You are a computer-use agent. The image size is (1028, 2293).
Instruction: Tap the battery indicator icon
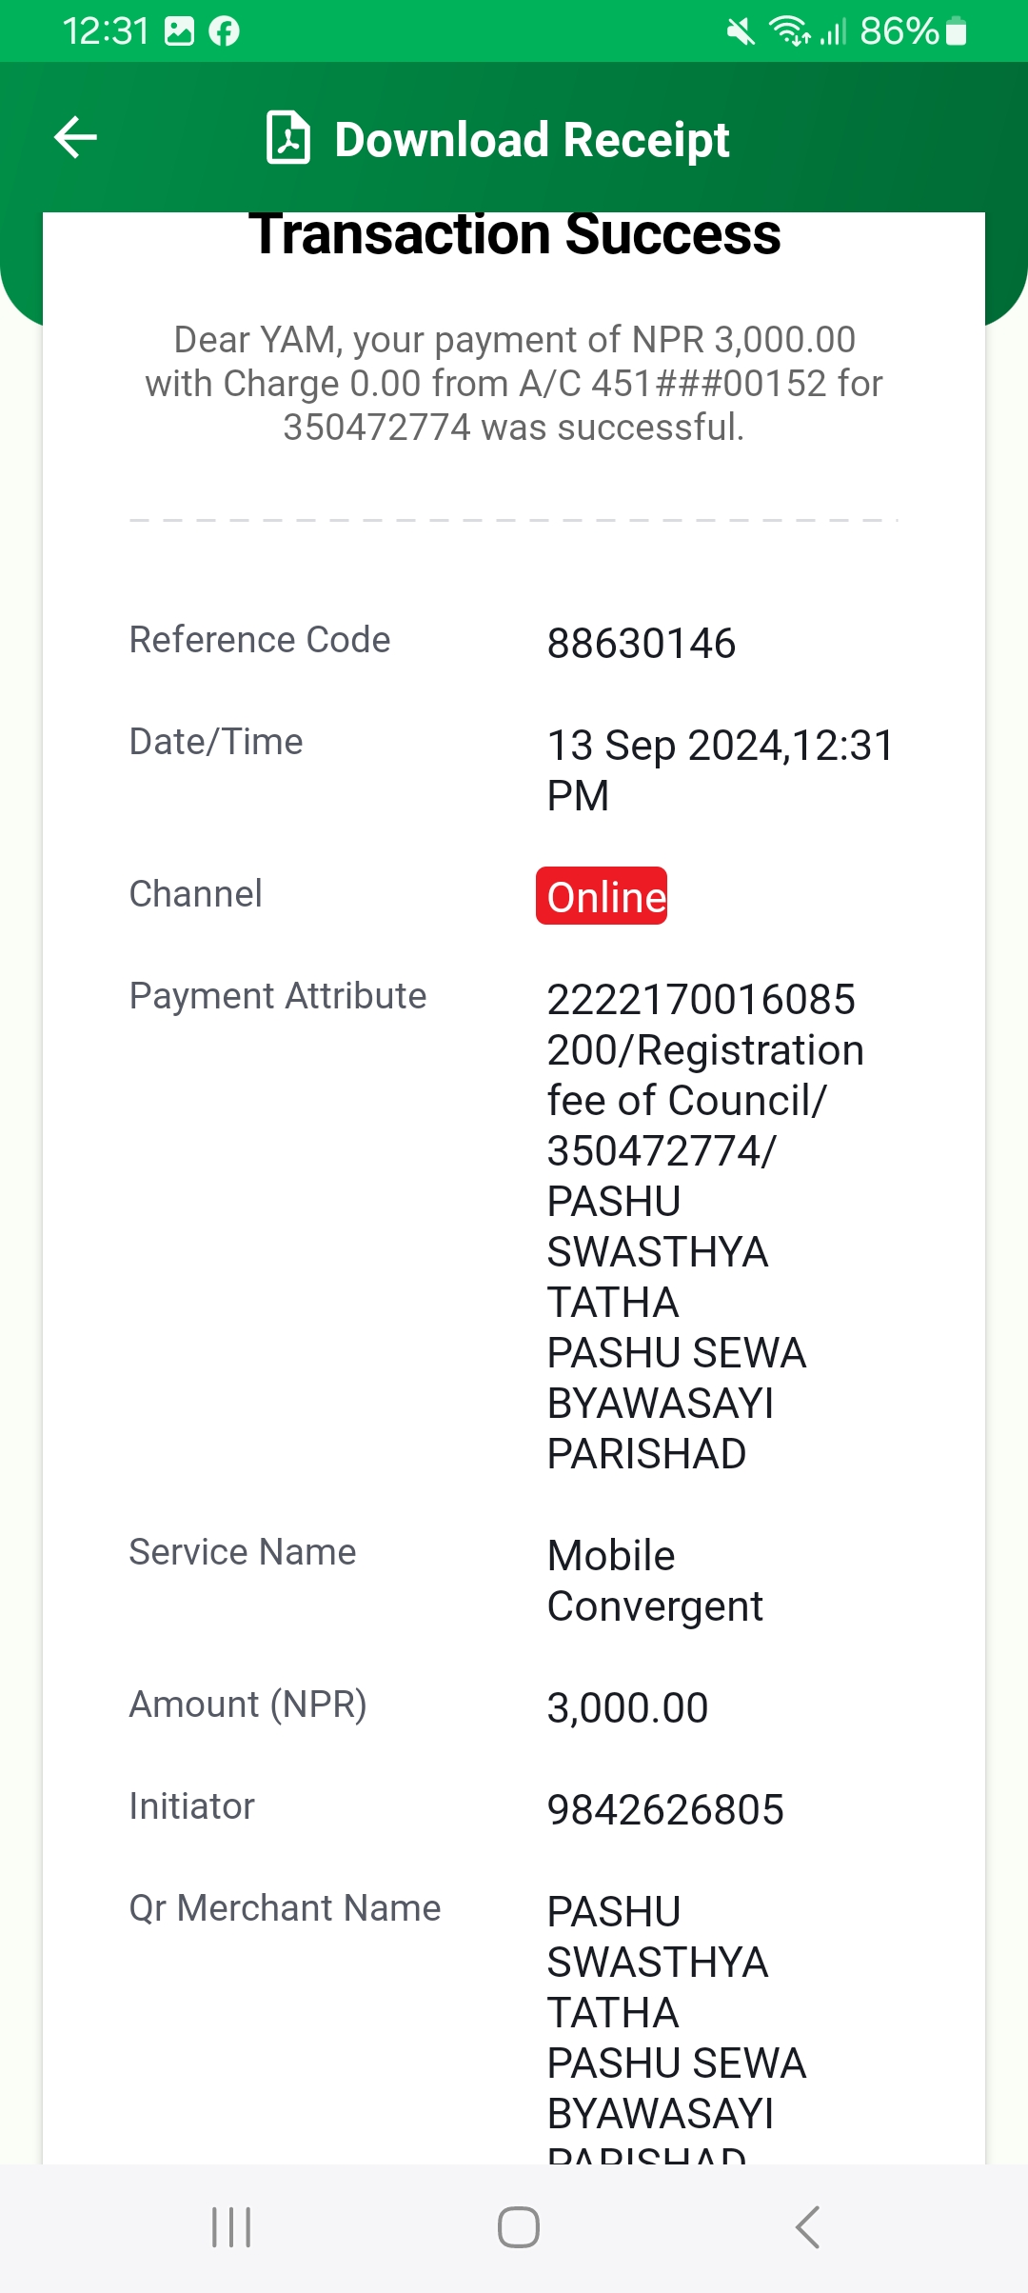tap(958, 32)
